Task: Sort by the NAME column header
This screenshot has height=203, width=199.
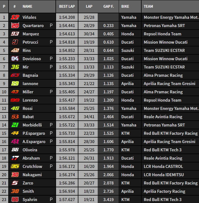Action: click(x=27, y=6)
